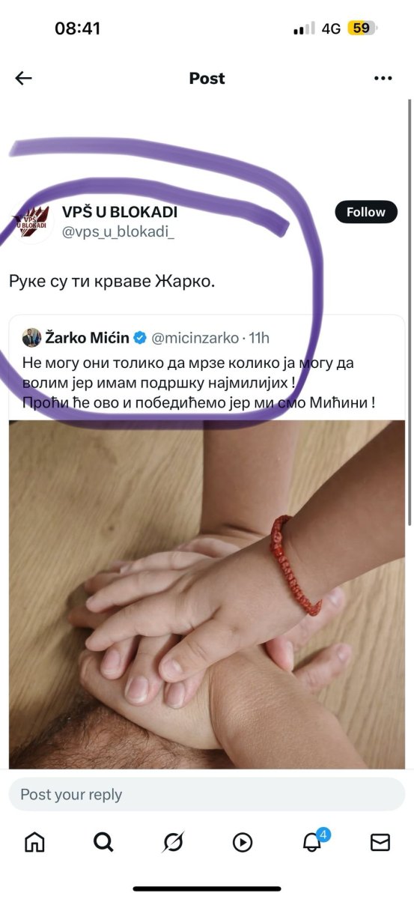Open the Grok tab icon

173,842
